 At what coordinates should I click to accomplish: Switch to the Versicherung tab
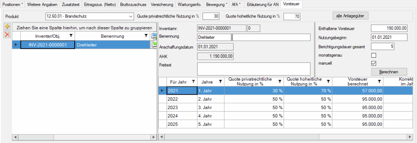point(162,4)
